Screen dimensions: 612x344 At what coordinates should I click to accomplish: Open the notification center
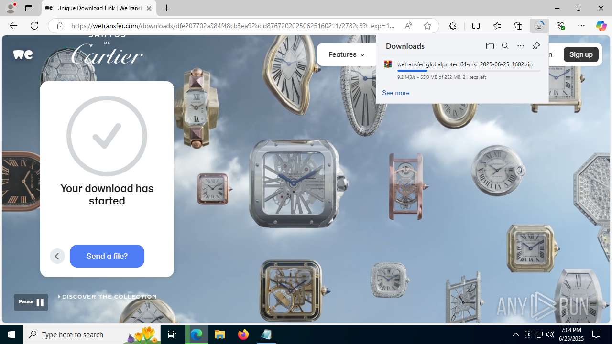(596, 334)
